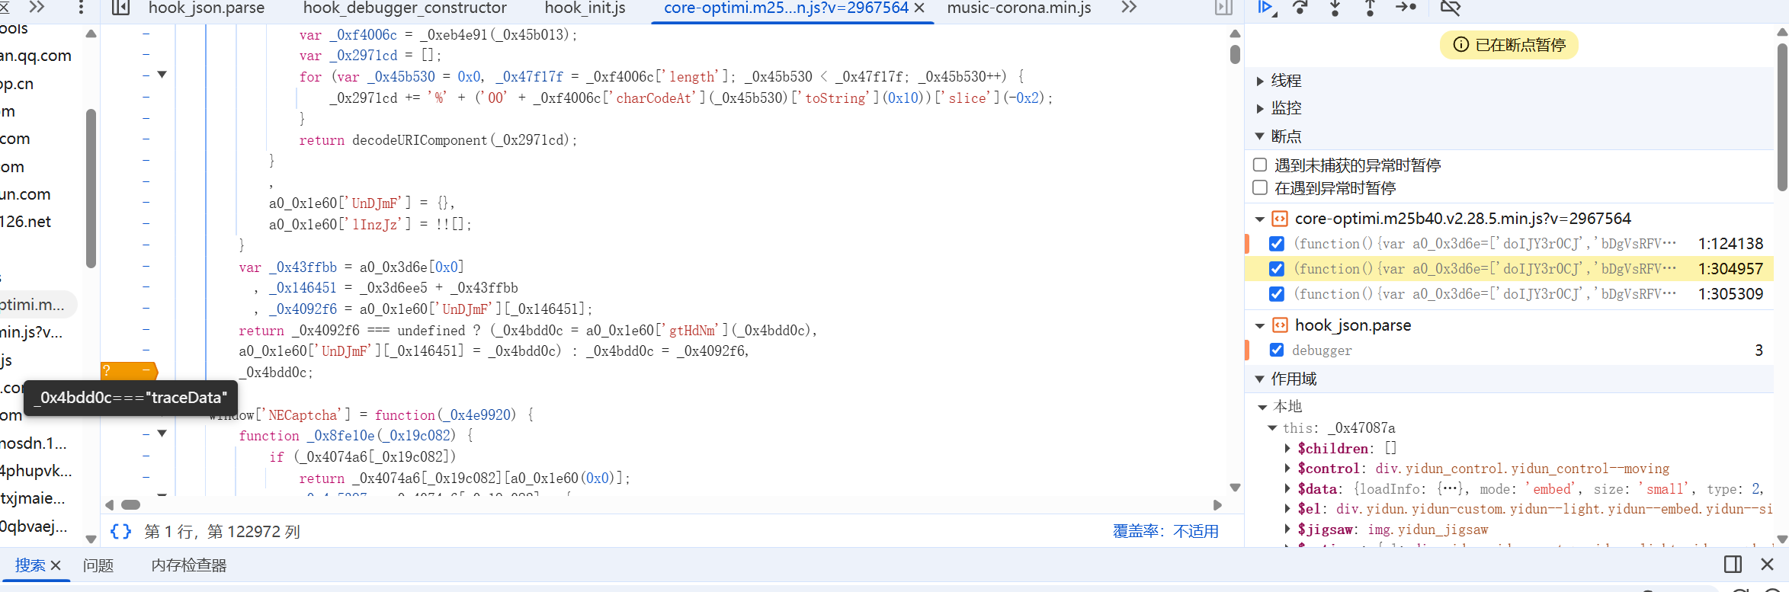
Task: Select the 搜索 drawer tab
Action: pyautogui.click(x=30, y=565)
